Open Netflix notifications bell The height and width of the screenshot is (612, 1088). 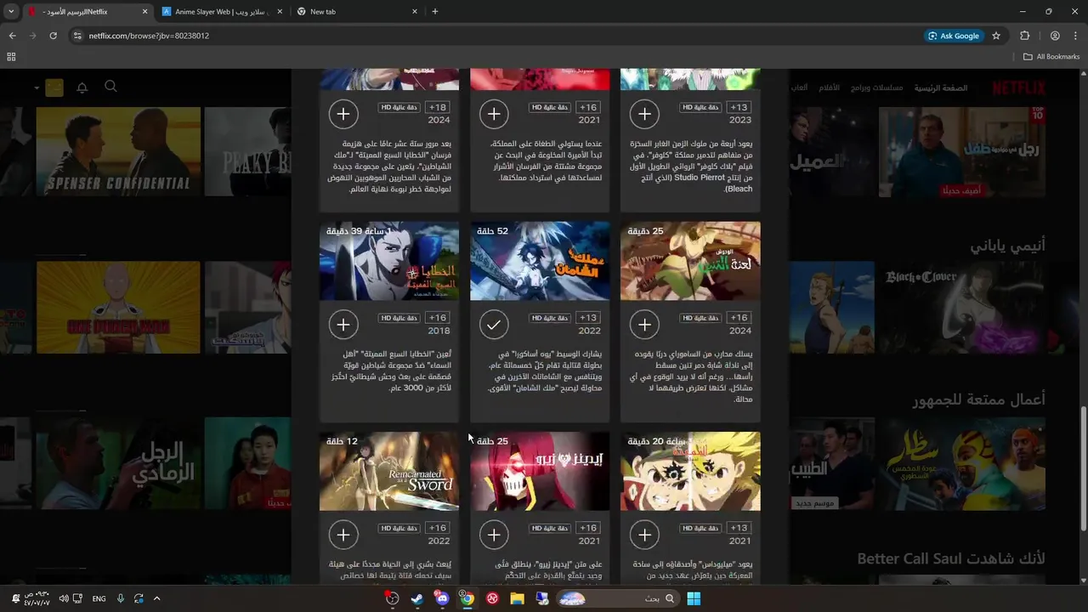pos(82,88)
